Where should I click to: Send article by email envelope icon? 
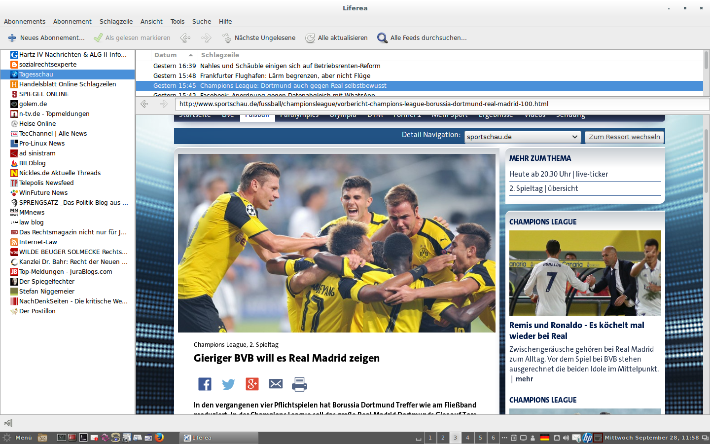(x=276, y=384)
